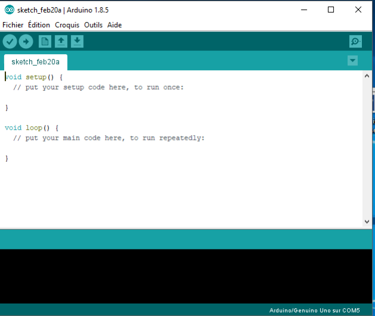Click the Verify (checkmark) button
The width and height of the screenshot is (375, 316).
10,42
